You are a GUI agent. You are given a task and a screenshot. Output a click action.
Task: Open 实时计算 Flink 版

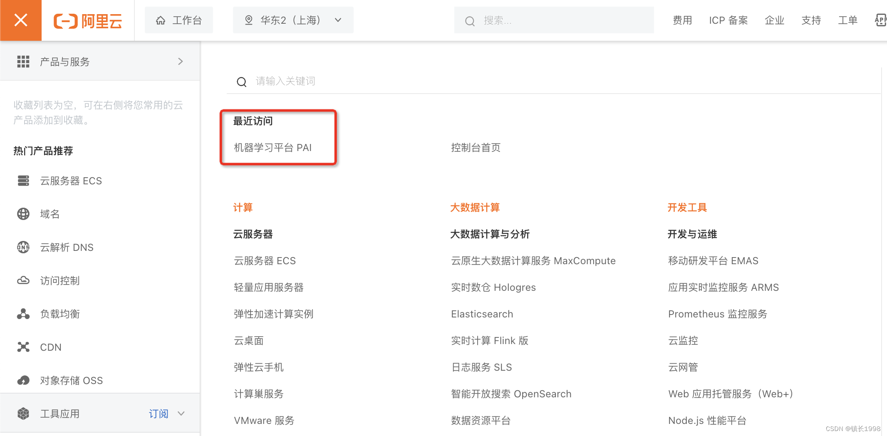(490, 341)
